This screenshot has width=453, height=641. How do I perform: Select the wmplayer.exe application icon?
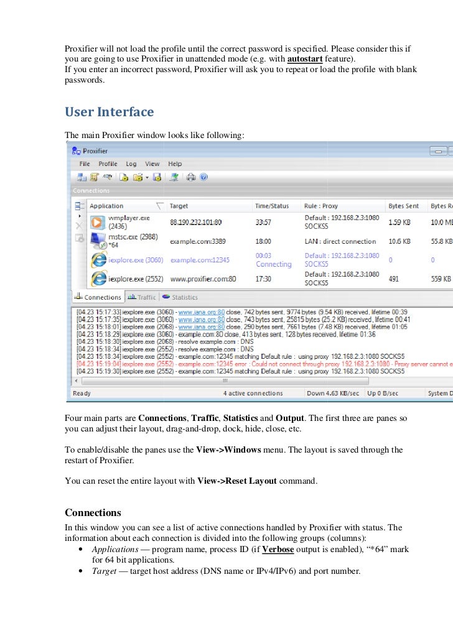(x=98, y=223)
